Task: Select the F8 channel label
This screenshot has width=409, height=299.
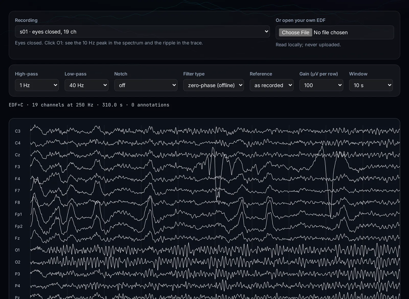Action: click(x=17, y=202)
